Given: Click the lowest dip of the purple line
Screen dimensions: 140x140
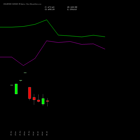Looking at the screenshot, I should [x=23, y=66].
